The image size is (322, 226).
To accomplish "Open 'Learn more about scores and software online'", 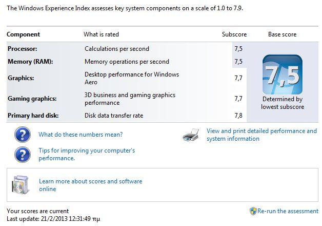I will (91, 185).
